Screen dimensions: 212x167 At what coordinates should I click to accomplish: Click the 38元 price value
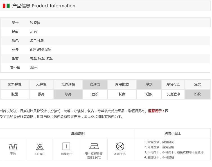coord(34,68)
